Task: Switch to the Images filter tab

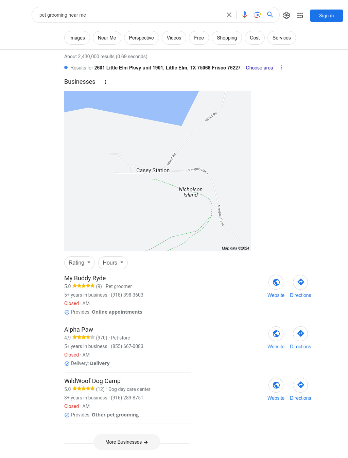Action: pos(77,38)
